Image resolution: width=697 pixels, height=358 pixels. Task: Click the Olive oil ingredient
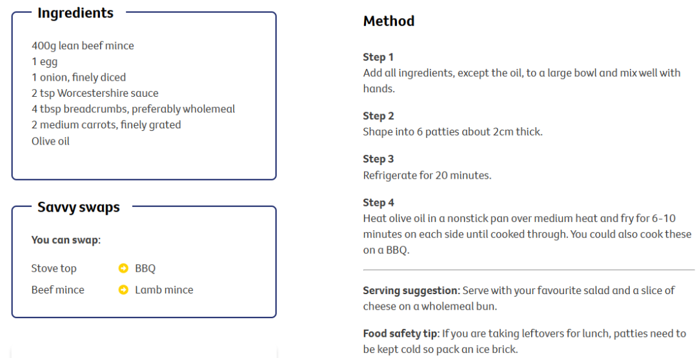pos(50,141)
